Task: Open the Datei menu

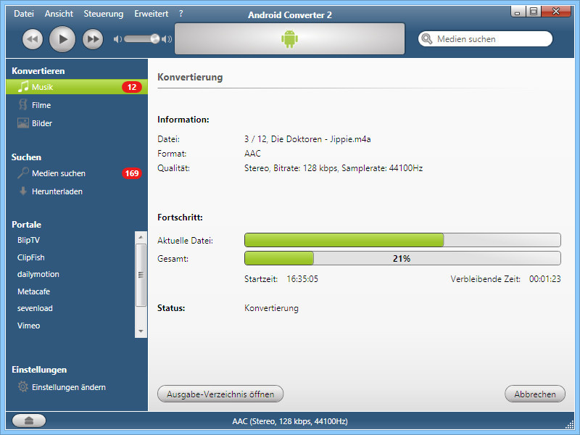Action: (x=24, y=14)
